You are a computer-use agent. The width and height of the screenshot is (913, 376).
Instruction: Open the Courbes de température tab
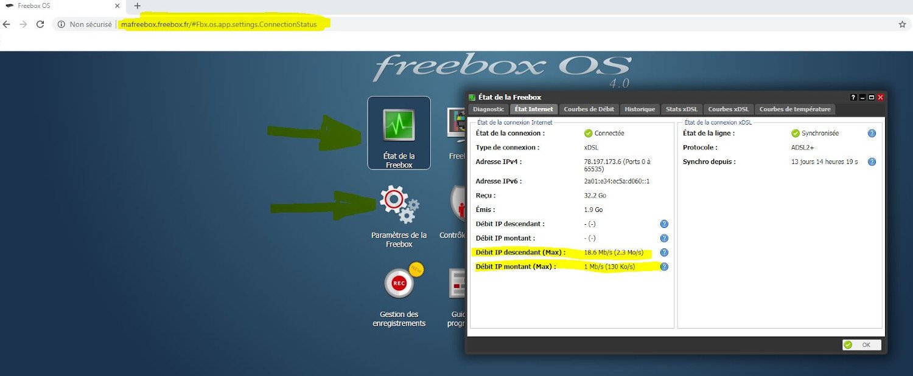pyautogui.click(x=794, y=109)
